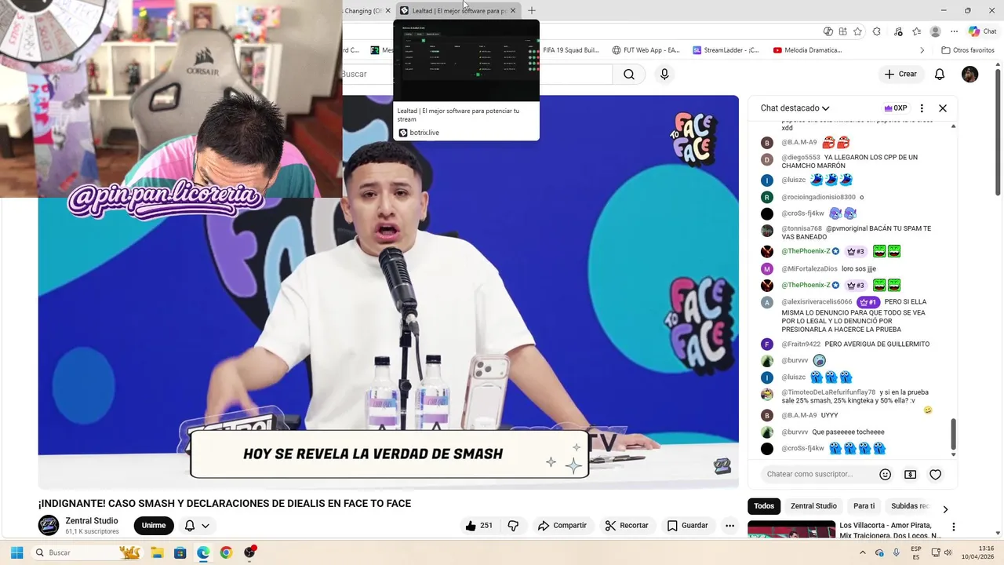The height and width of the screenshot is (565, 1004).
Task: Open Microsoft Edge from the taskbar
Action: pos(203,552)
